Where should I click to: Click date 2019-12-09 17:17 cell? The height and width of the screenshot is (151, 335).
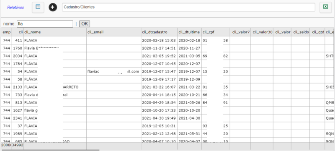pyautogui.click(x=159, y=79)
